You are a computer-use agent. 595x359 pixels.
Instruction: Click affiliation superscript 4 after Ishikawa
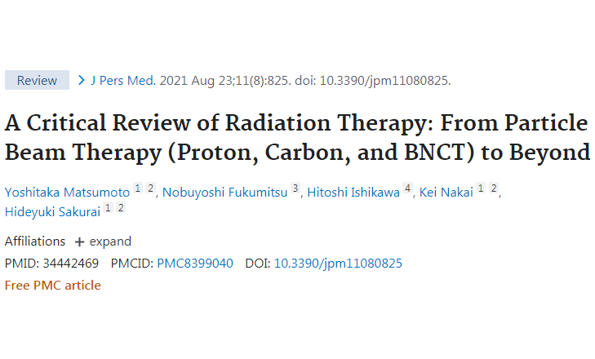pos(406,189)
